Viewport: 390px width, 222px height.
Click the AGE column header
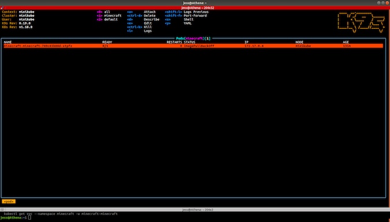coord(346,42)
